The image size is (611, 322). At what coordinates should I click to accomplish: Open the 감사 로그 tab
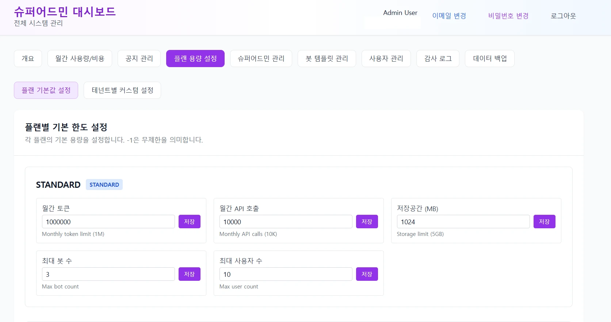click(x=438, y=58)
